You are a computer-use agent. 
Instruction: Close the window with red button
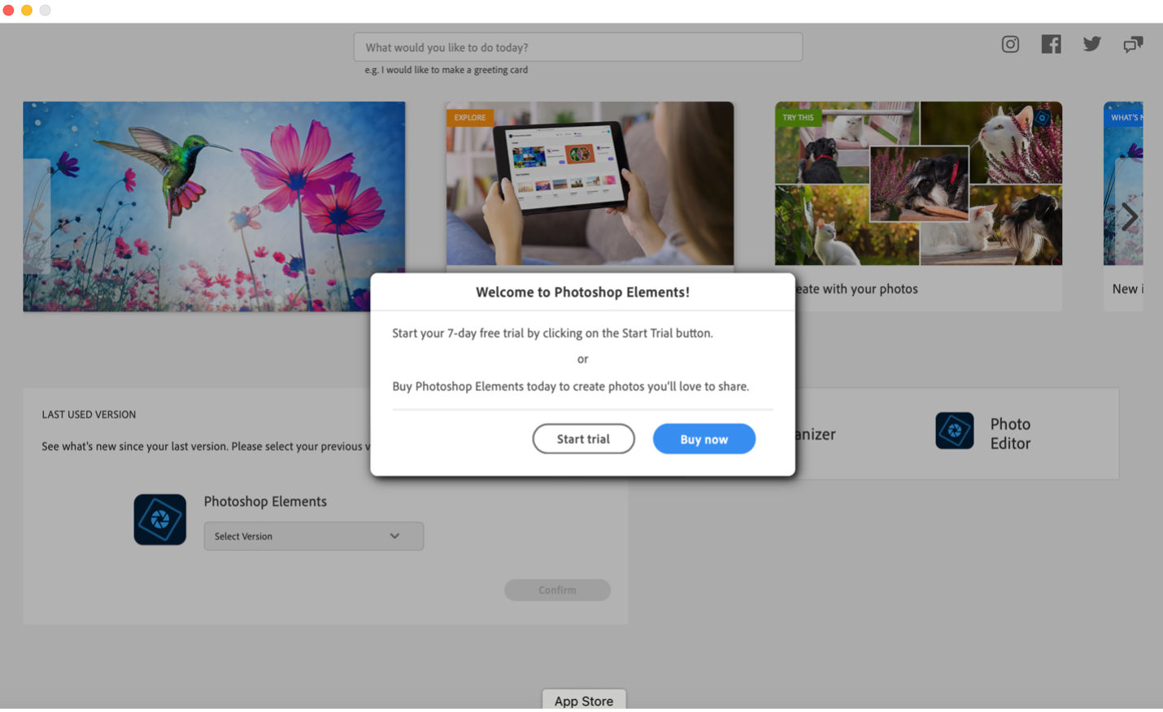8,10
